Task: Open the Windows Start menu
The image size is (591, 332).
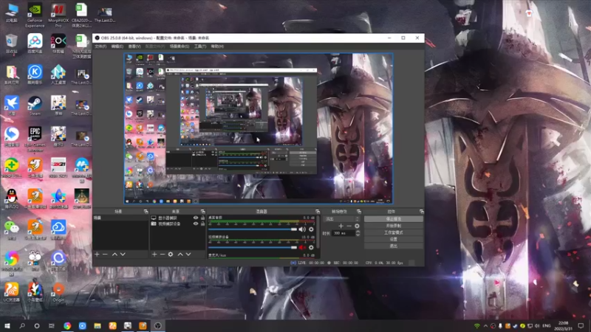Action: pyautogui.click(x=7, y=325)
